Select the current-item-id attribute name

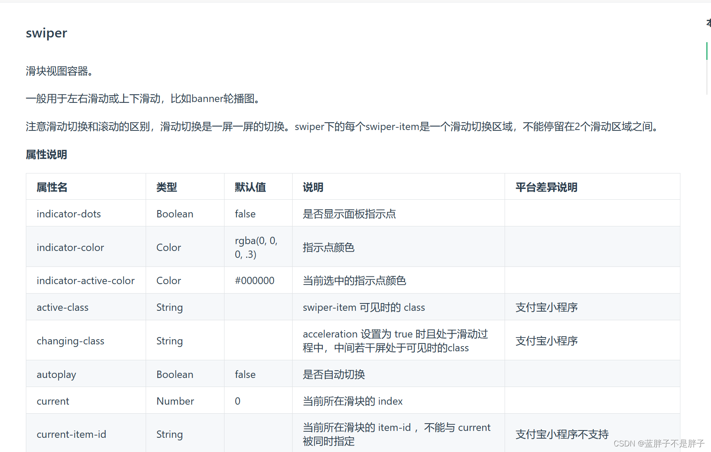tap(72, 434)
